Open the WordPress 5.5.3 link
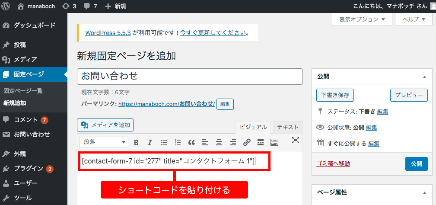436x205 pixels. point(108,33)
